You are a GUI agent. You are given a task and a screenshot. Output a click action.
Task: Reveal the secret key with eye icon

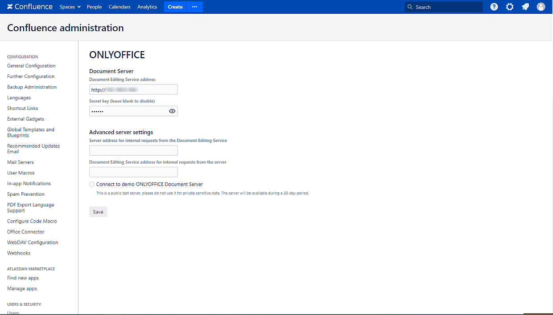tap(172, 111)
